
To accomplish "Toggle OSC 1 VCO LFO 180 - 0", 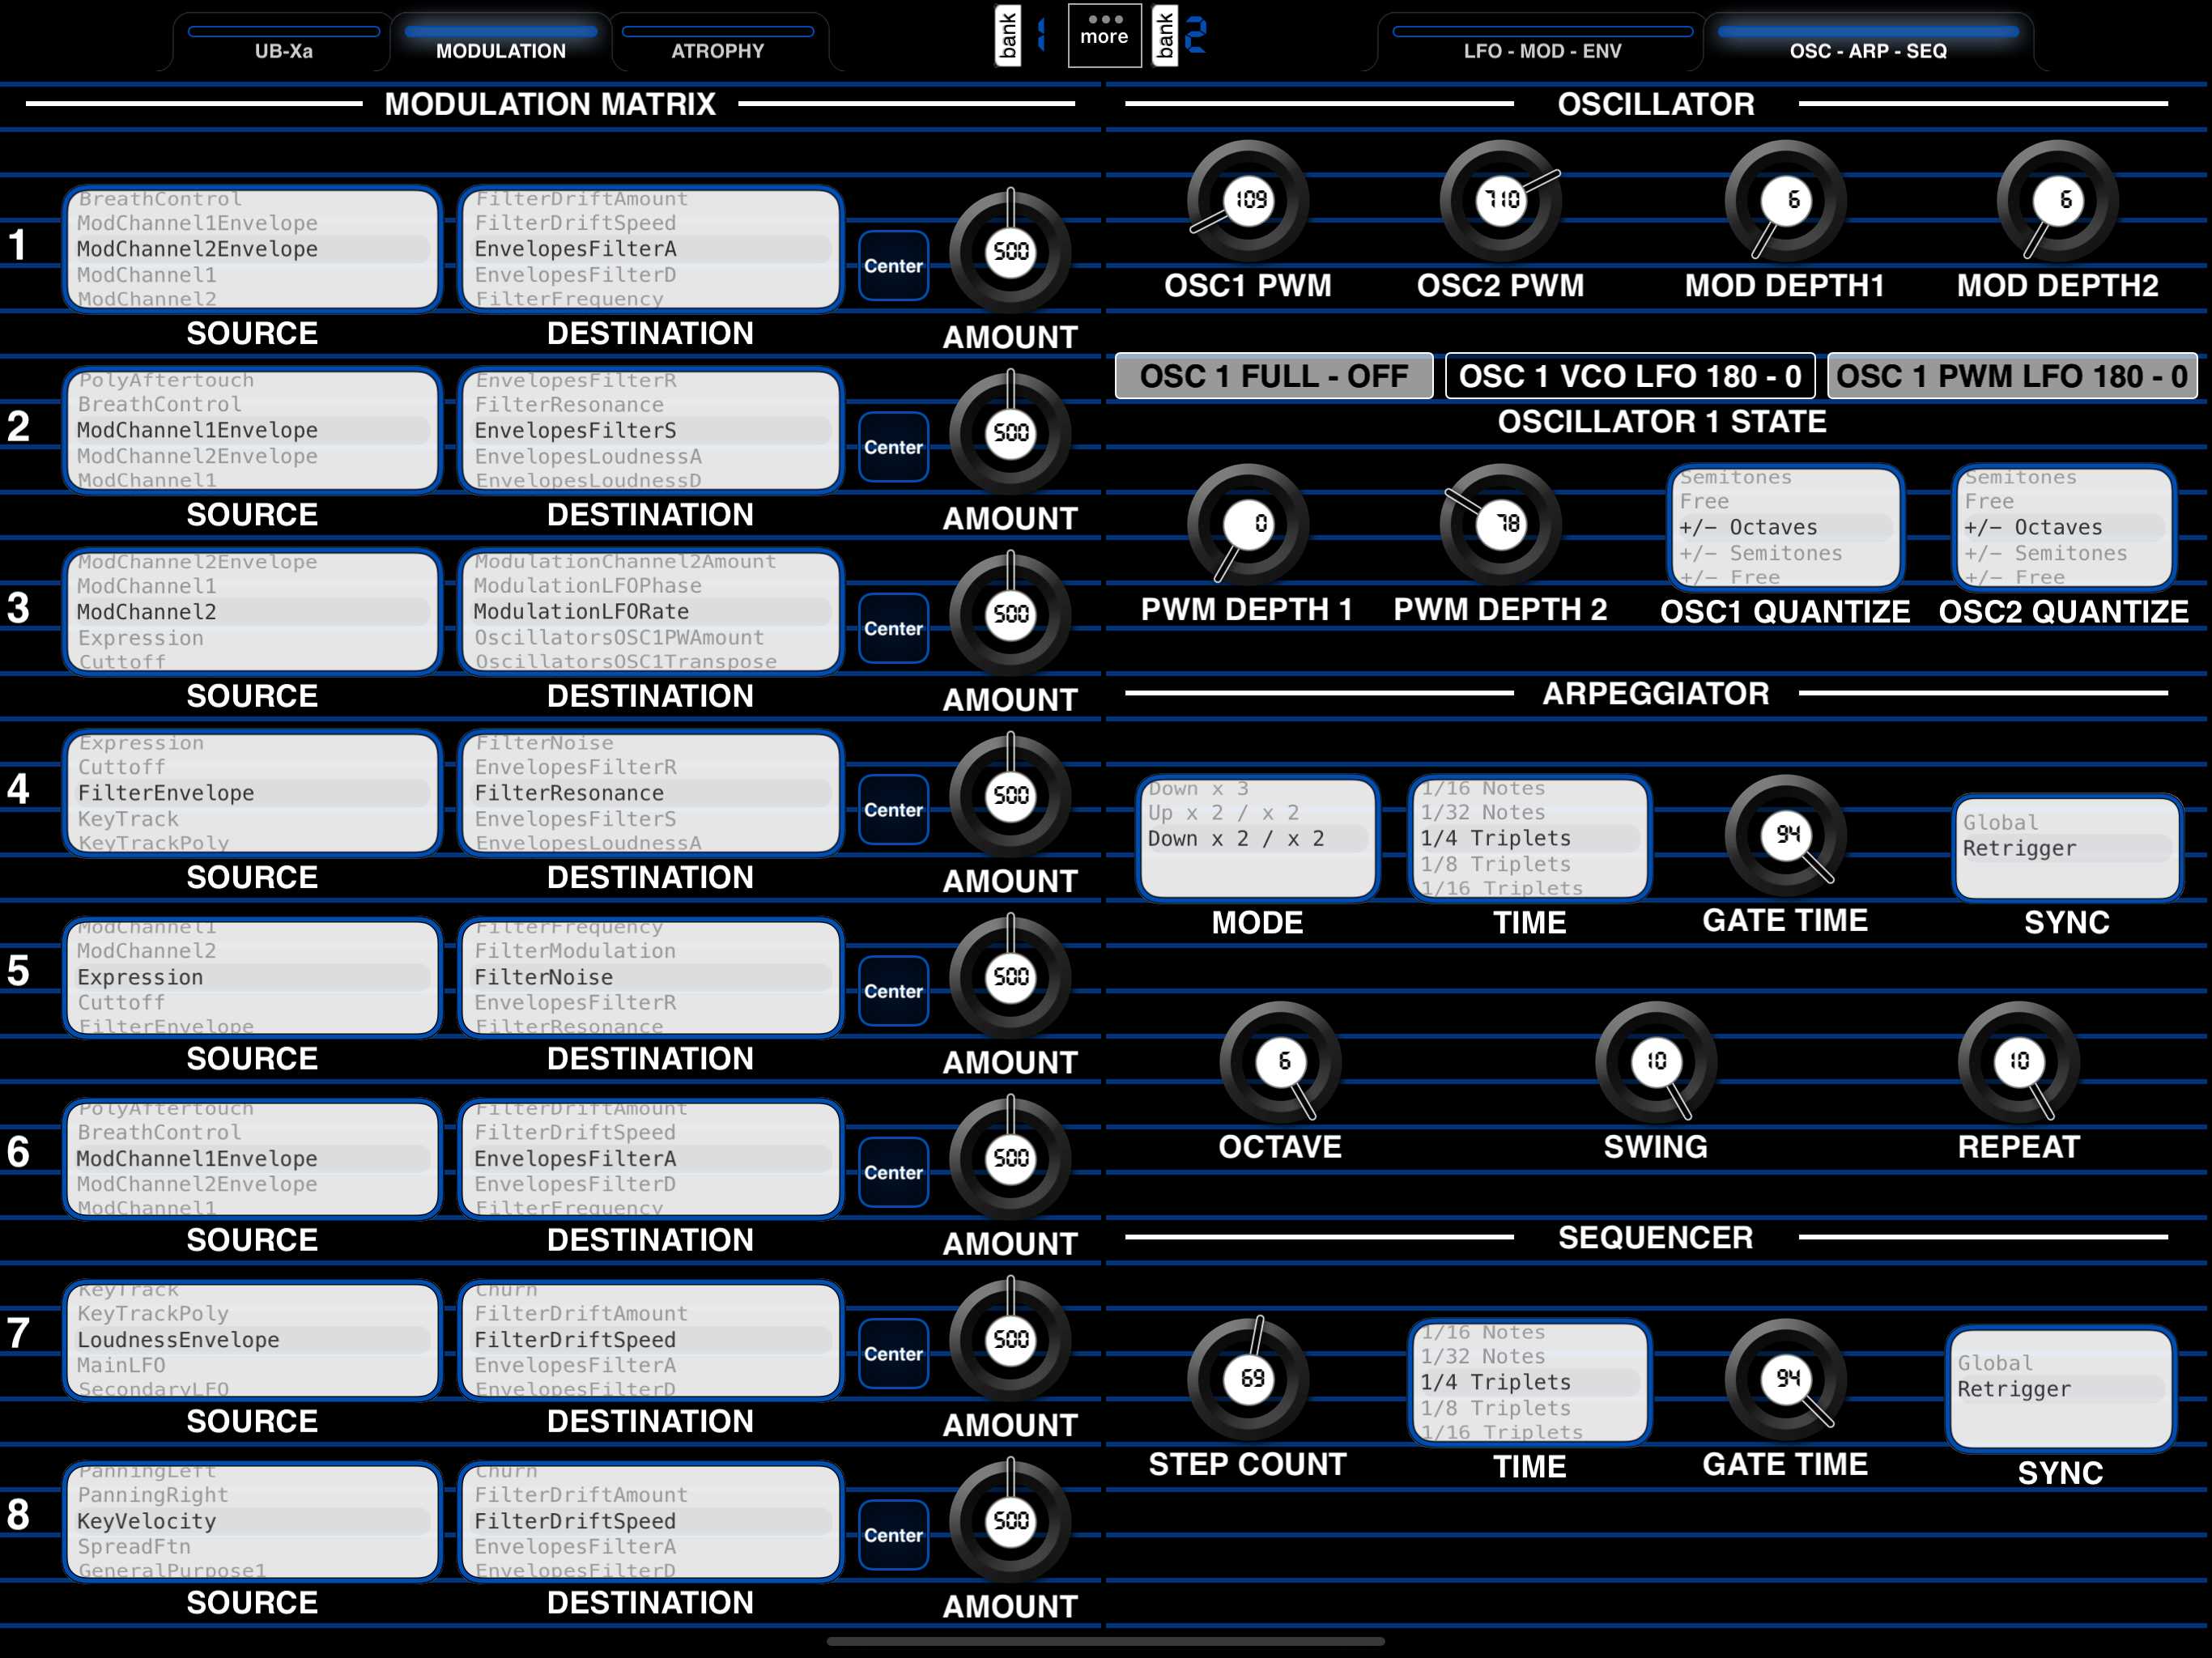I will click(x=1630, y=376).
